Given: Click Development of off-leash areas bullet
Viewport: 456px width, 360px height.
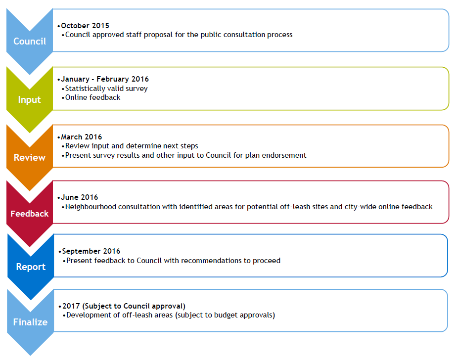Looking at the screenshot, I should (x=171, y=315).
